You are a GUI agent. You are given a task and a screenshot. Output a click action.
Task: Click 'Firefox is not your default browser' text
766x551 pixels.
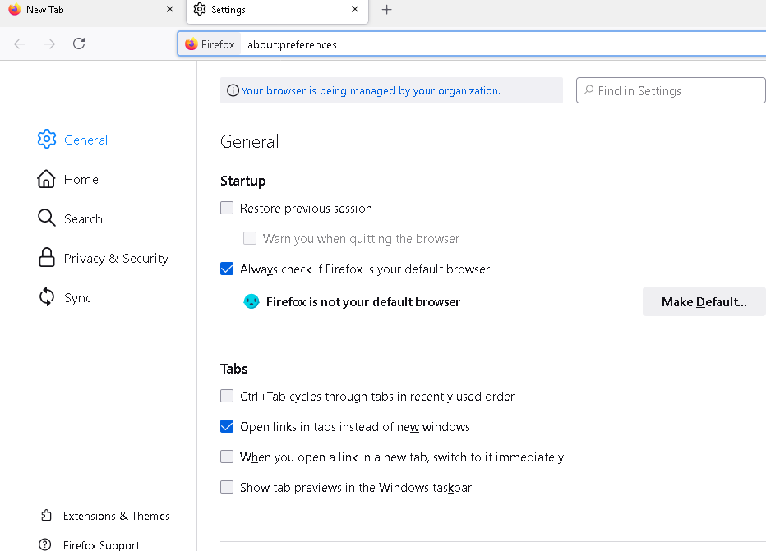coord(363,302)
